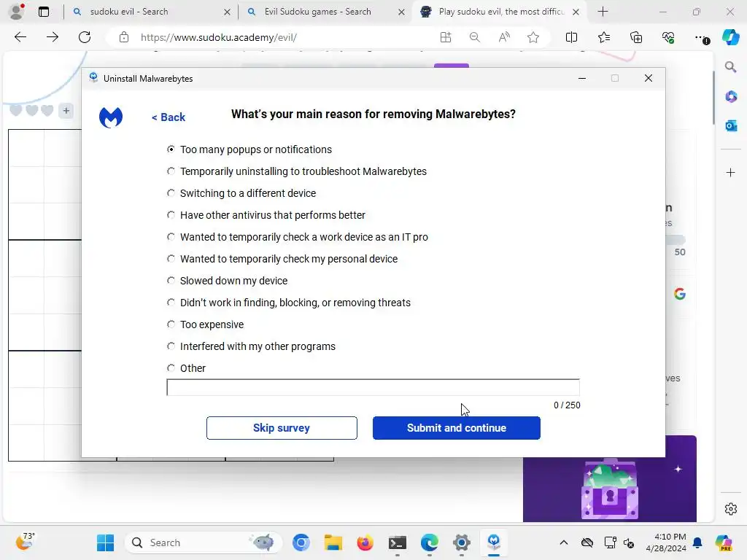
Task: Choose 'Temporarily uninstalling to troubleshoot Malwarebytes'
Action: 297,171
